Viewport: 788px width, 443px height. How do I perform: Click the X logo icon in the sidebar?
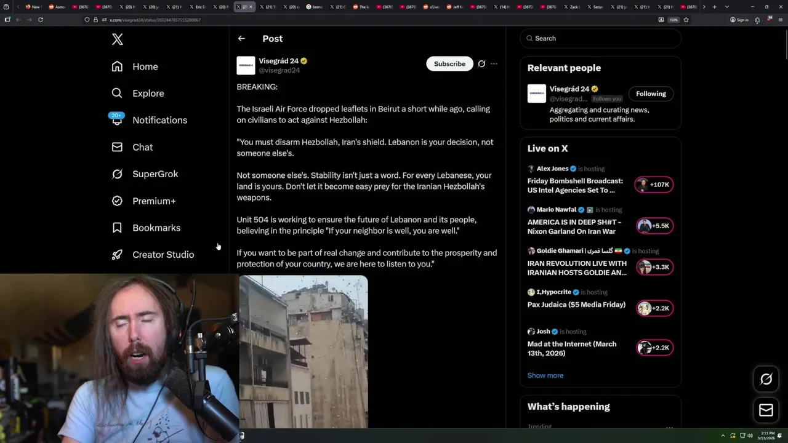118,39
